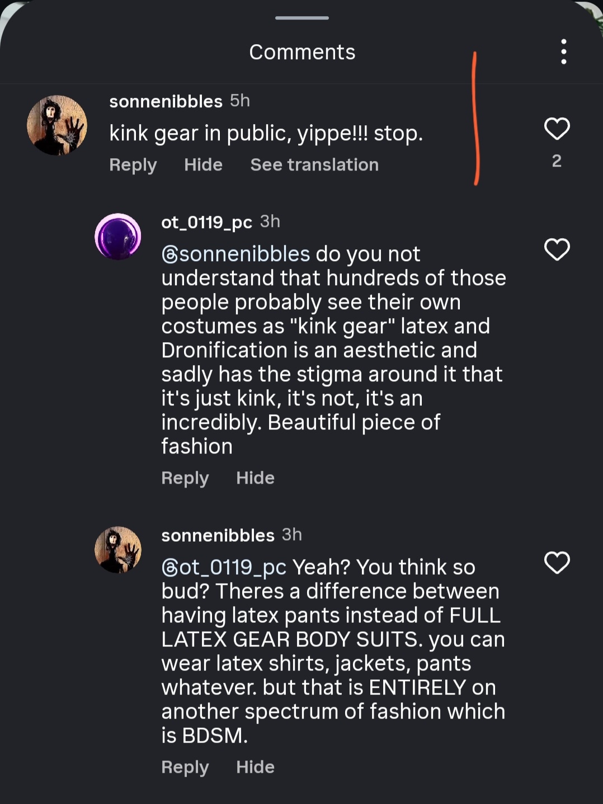603x804 pixels.
Task: Tap sonnenibbles' avatar on the last reply
Action: (118, 550)
